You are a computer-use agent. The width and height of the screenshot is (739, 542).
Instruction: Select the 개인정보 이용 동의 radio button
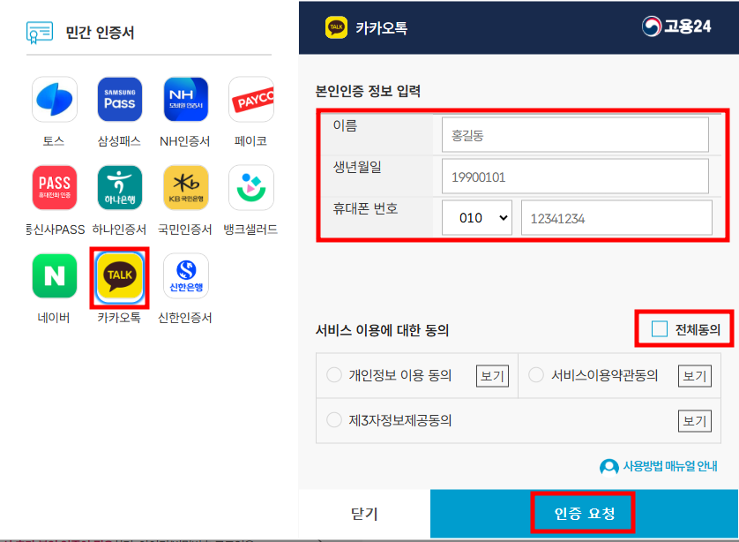tap(334, 375)
